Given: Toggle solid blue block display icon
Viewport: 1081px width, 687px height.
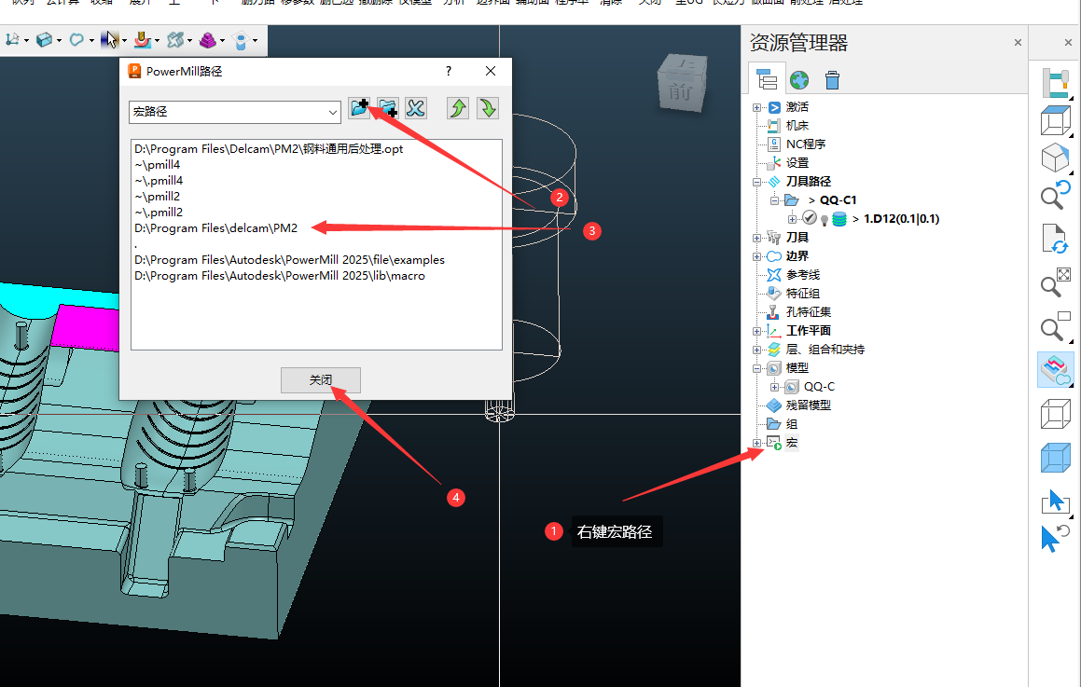Looking at the screenshot, I should [x=1056, y=457].
